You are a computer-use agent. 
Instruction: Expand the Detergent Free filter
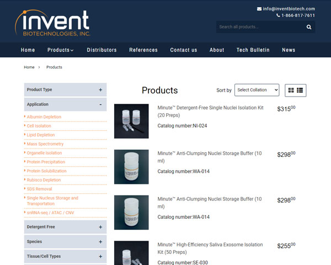coord(65,227)
